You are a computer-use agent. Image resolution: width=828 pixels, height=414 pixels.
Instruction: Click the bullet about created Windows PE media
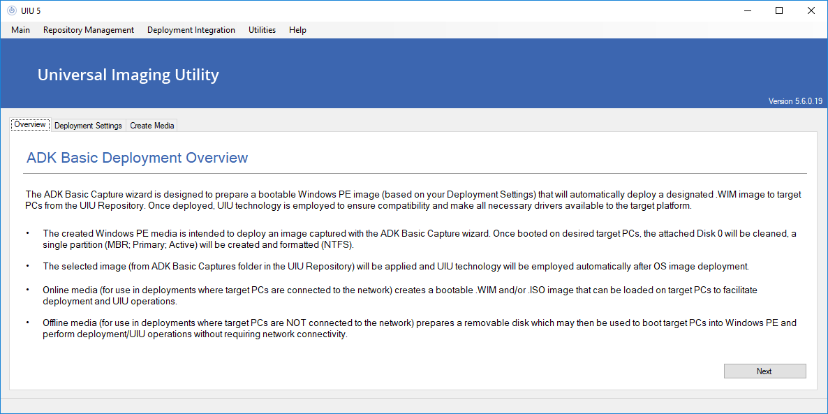(419, 239)
